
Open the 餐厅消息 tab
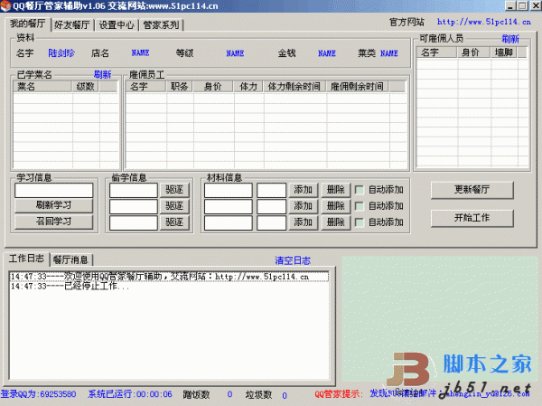70,260
